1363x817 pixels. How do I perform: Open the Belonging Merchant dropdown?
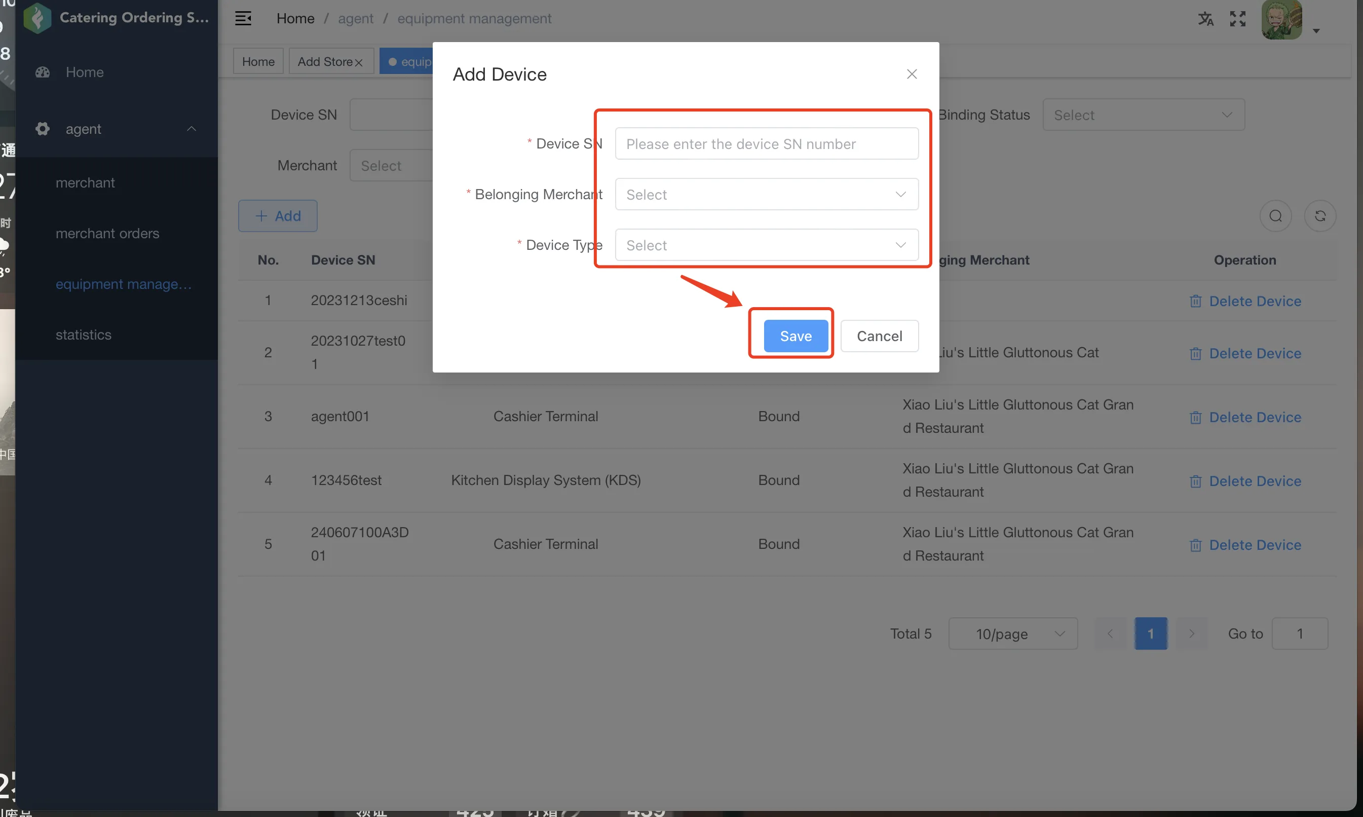(766, 194)
